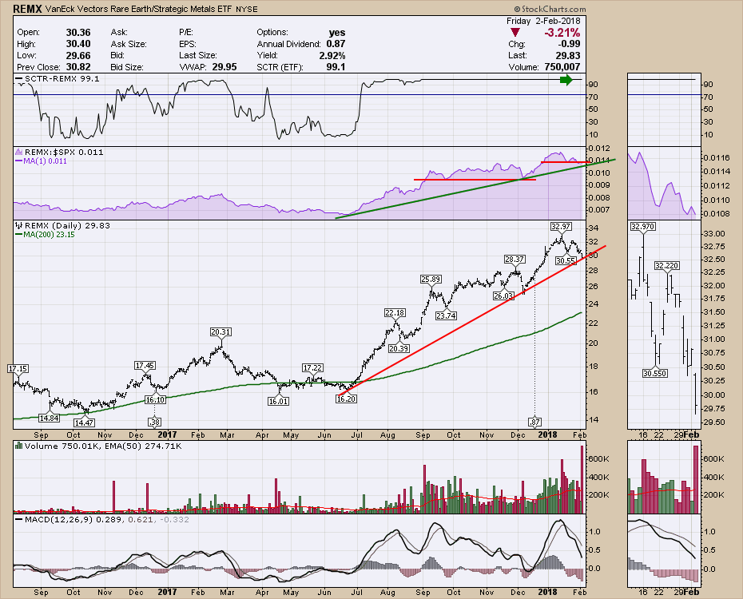Click the REMX ticker symbol in the title
743x599 pixels.
[x=27, y=9]
